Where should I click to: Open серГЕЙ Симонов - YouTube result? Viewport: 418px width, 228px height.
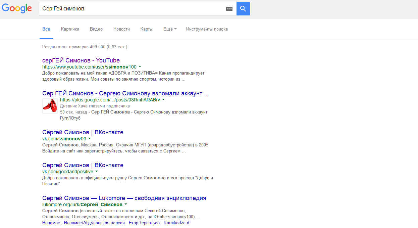81,60
